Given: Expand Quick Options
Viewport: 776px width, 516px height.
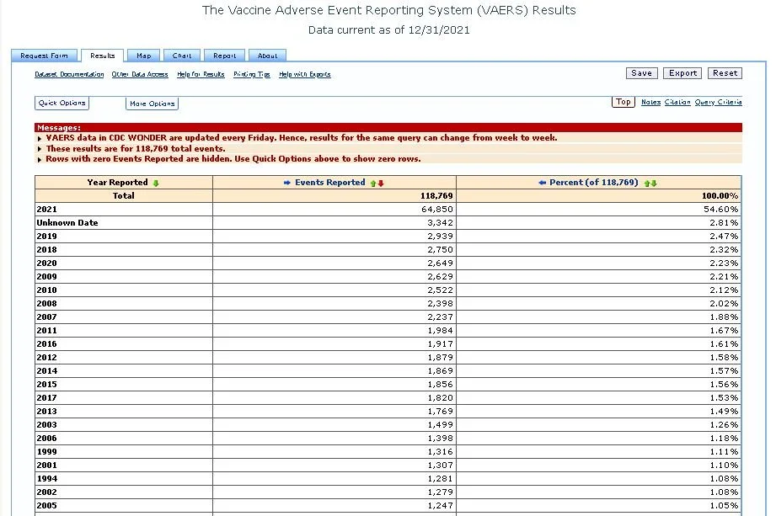Looking at the screenshot, I should click(62, 103).
